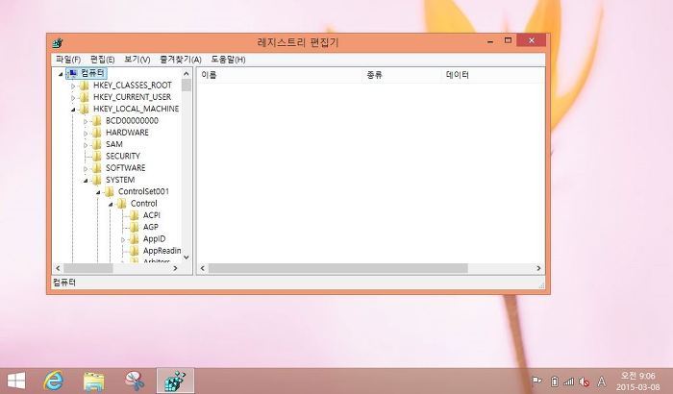Screen dimensions: 673x394
Task: Click the Control folder icon
Action: (x=122, y=204)
